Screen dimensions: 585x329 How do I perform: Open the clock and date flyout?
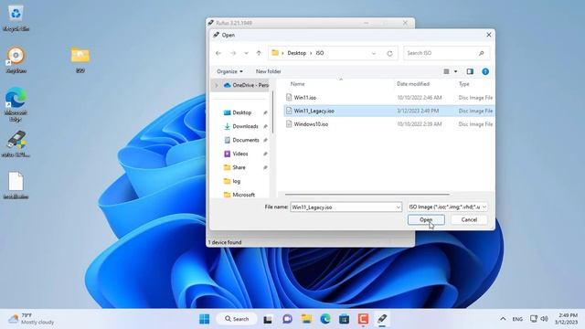click(x=566, y=319)
